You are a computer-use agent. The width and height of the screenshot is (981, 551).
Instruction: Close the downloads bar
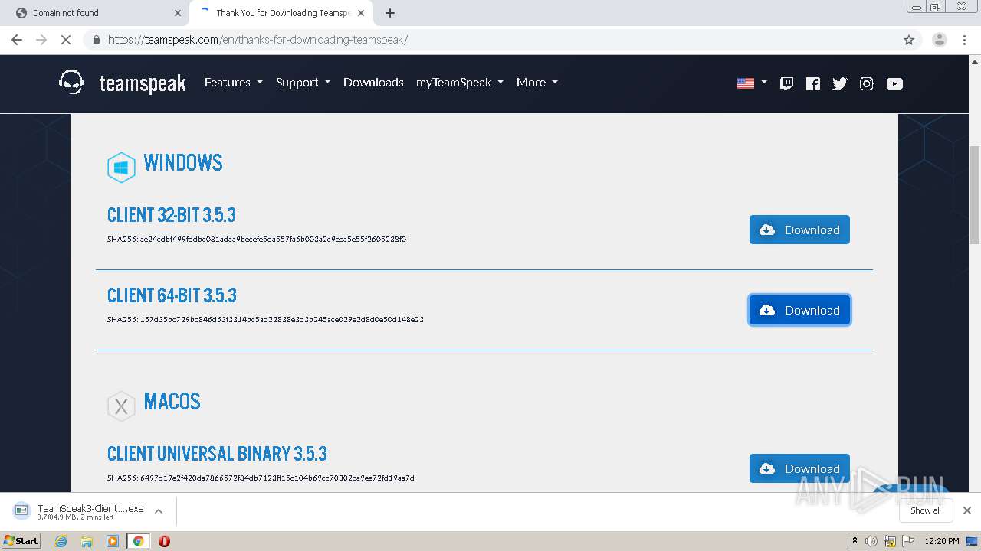[967, 510]
